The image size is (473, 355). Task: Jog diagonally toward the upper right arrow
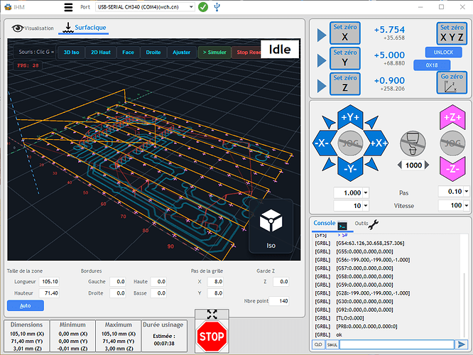pyautogui.click(x=372, y=121)
